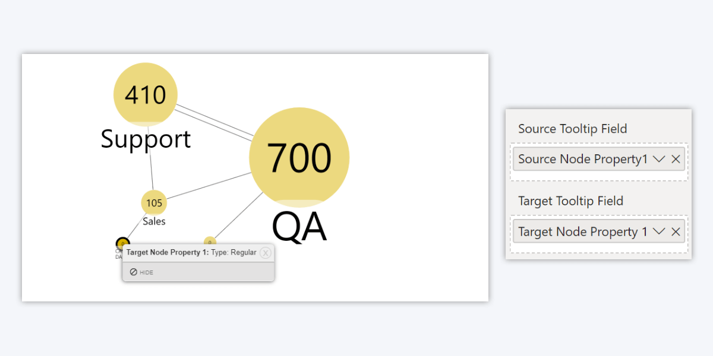Select the highlighted small node above the tooltip
The image size is (713, 356).
pyautogui.click(x=123, y=244)
